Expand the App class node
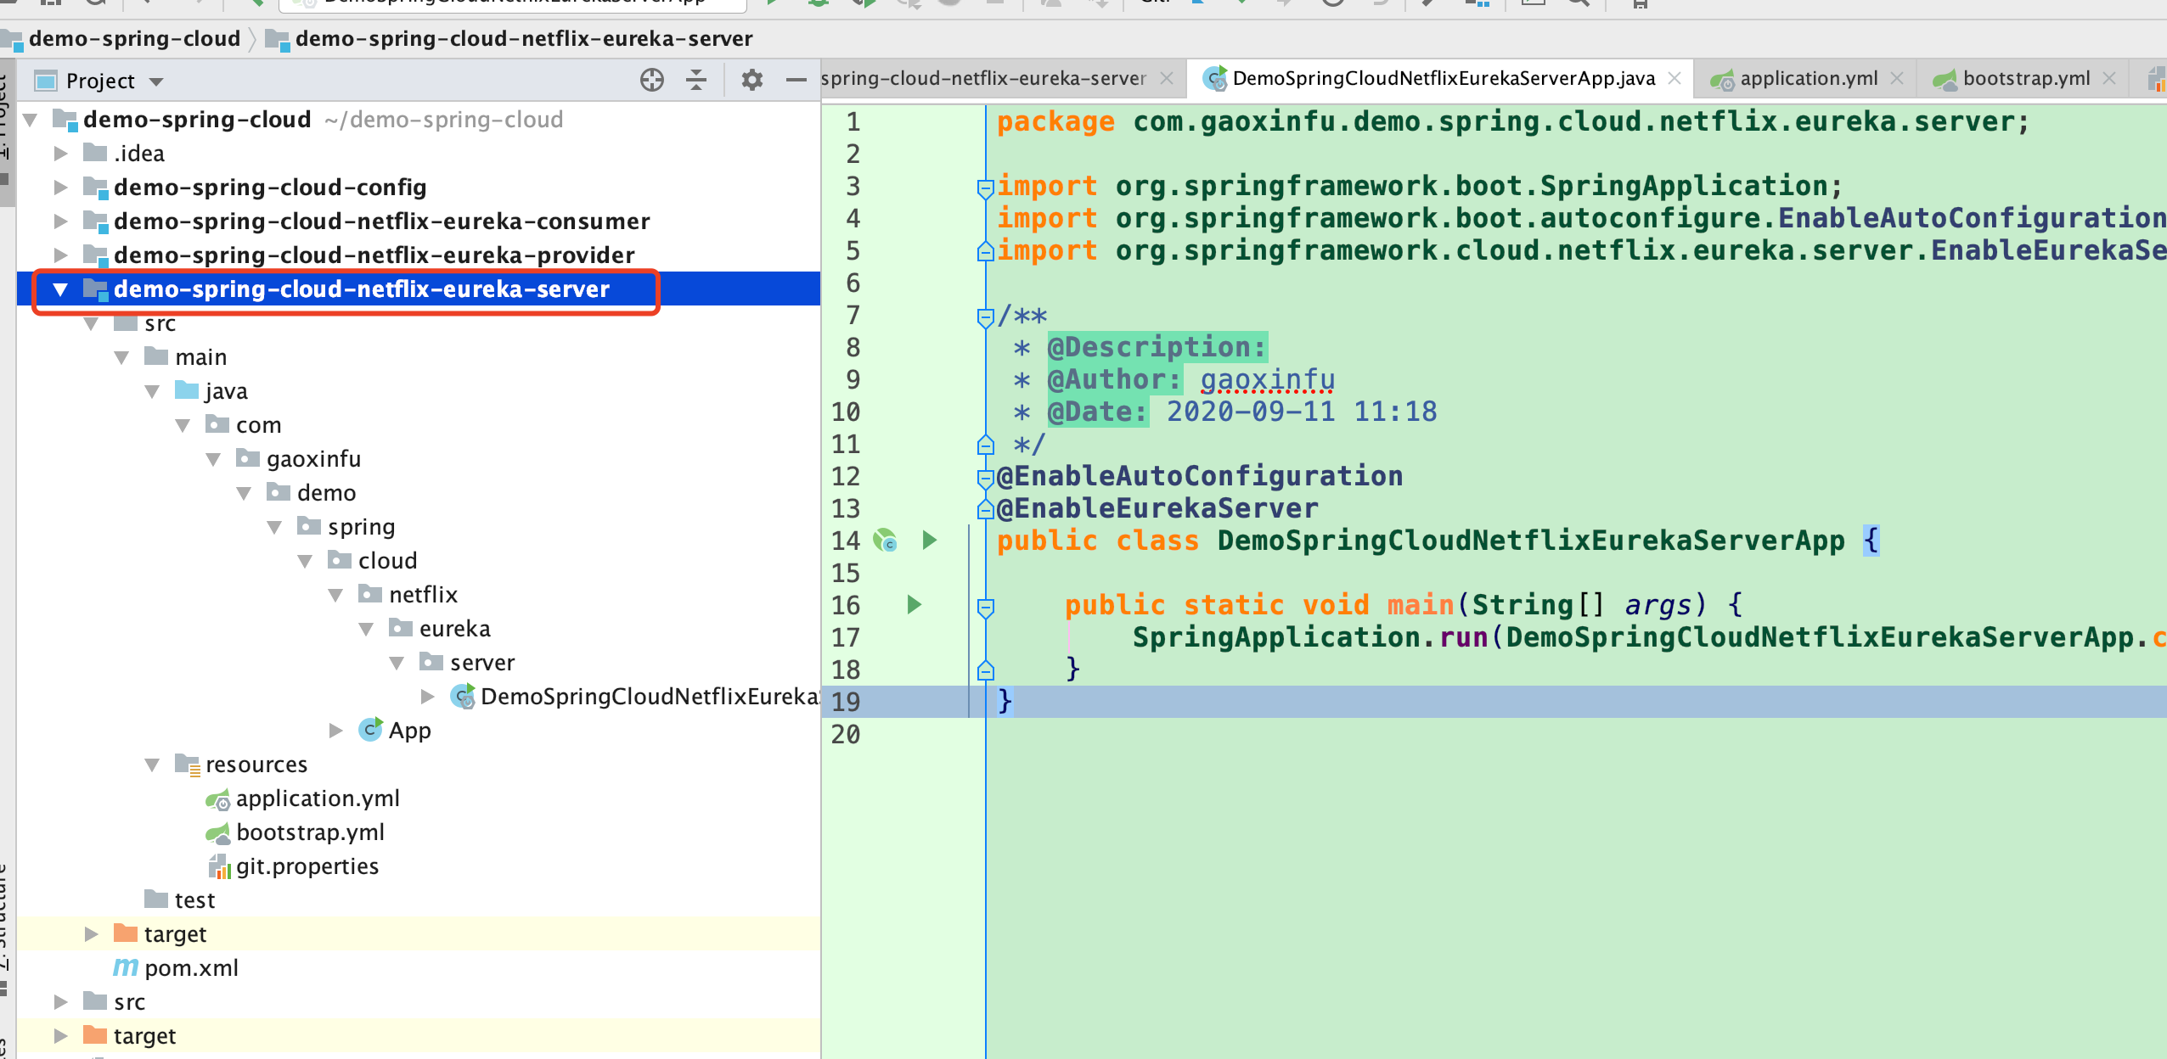 (335, 731)
